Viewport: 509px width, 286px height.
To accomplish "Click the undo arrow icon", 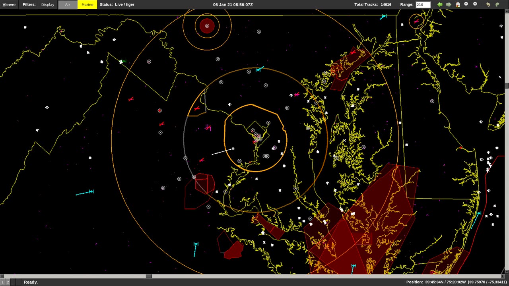I will click(x=488, y=4).
